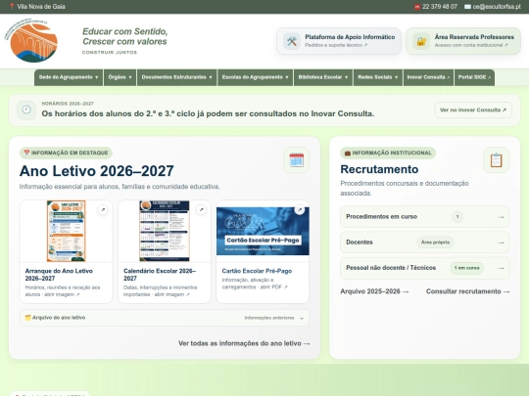Image resolution: width=529 pixels, height=396 pixels.
Task: Open the Arranque do Ano Letivo poster thumbnail
Action: [67, 231]
